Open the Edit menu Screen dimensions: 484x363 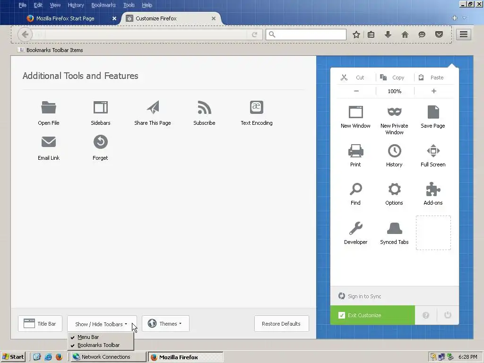[x=38, y=5]
